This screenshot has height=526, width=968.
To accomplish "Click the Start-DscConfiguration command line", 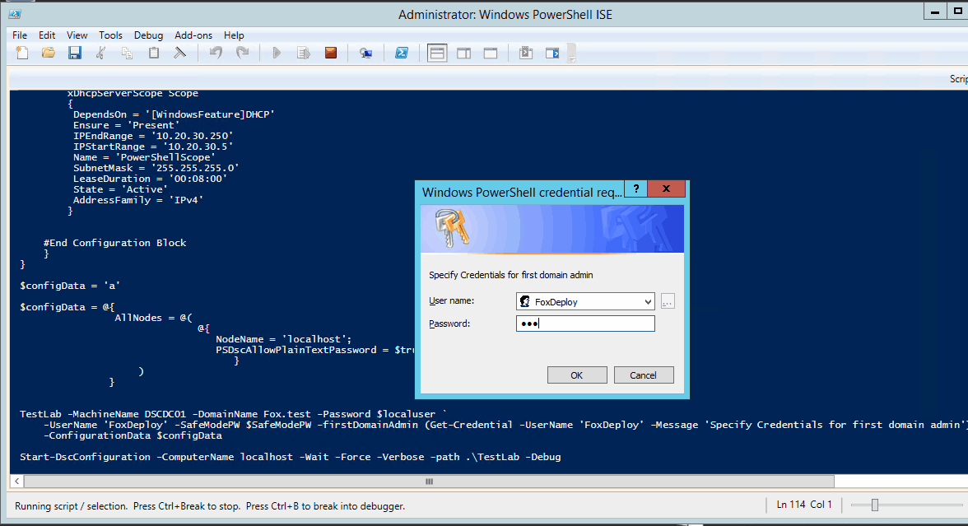I will (290, 457).
